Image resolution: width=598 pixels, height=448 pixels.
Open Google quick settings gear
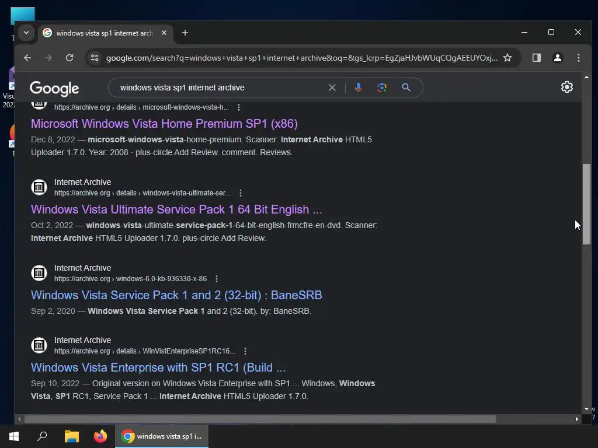click(x=566, y=87)
